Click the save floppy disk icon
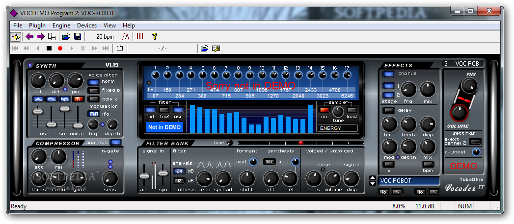The height and width of the screenshot is (224, 514). pos(78,36)
